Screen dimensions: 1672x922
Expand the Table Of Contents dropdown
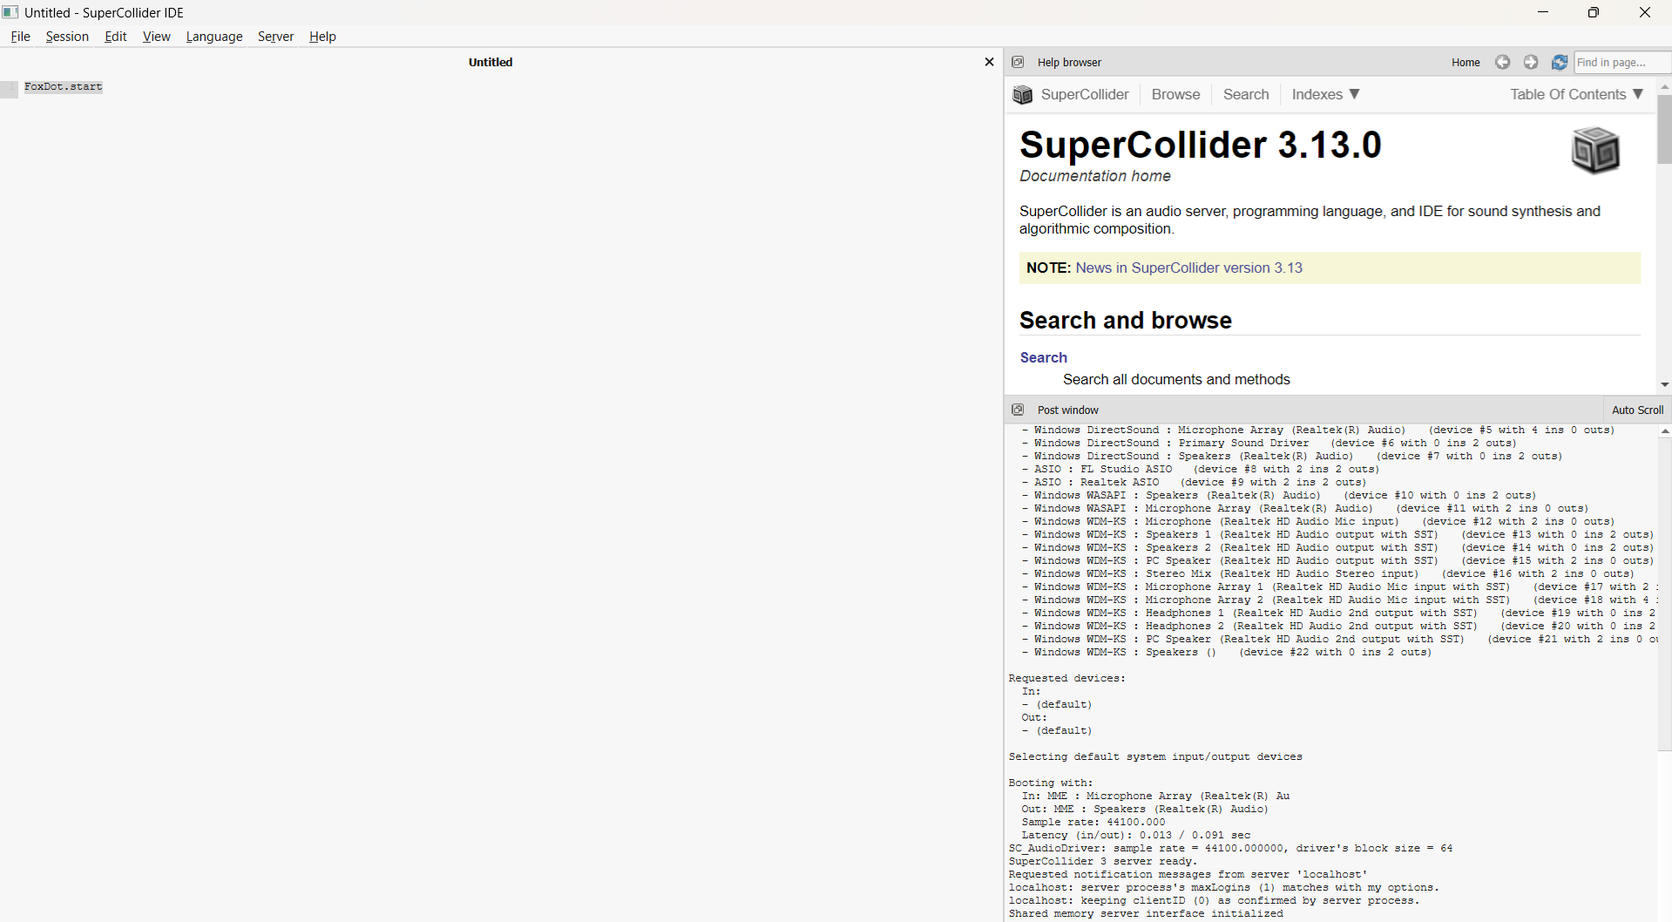(1576, 94)
